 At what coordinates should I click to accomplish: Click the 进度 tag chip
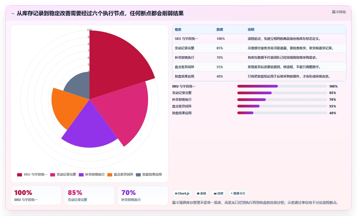click(218, 193)
